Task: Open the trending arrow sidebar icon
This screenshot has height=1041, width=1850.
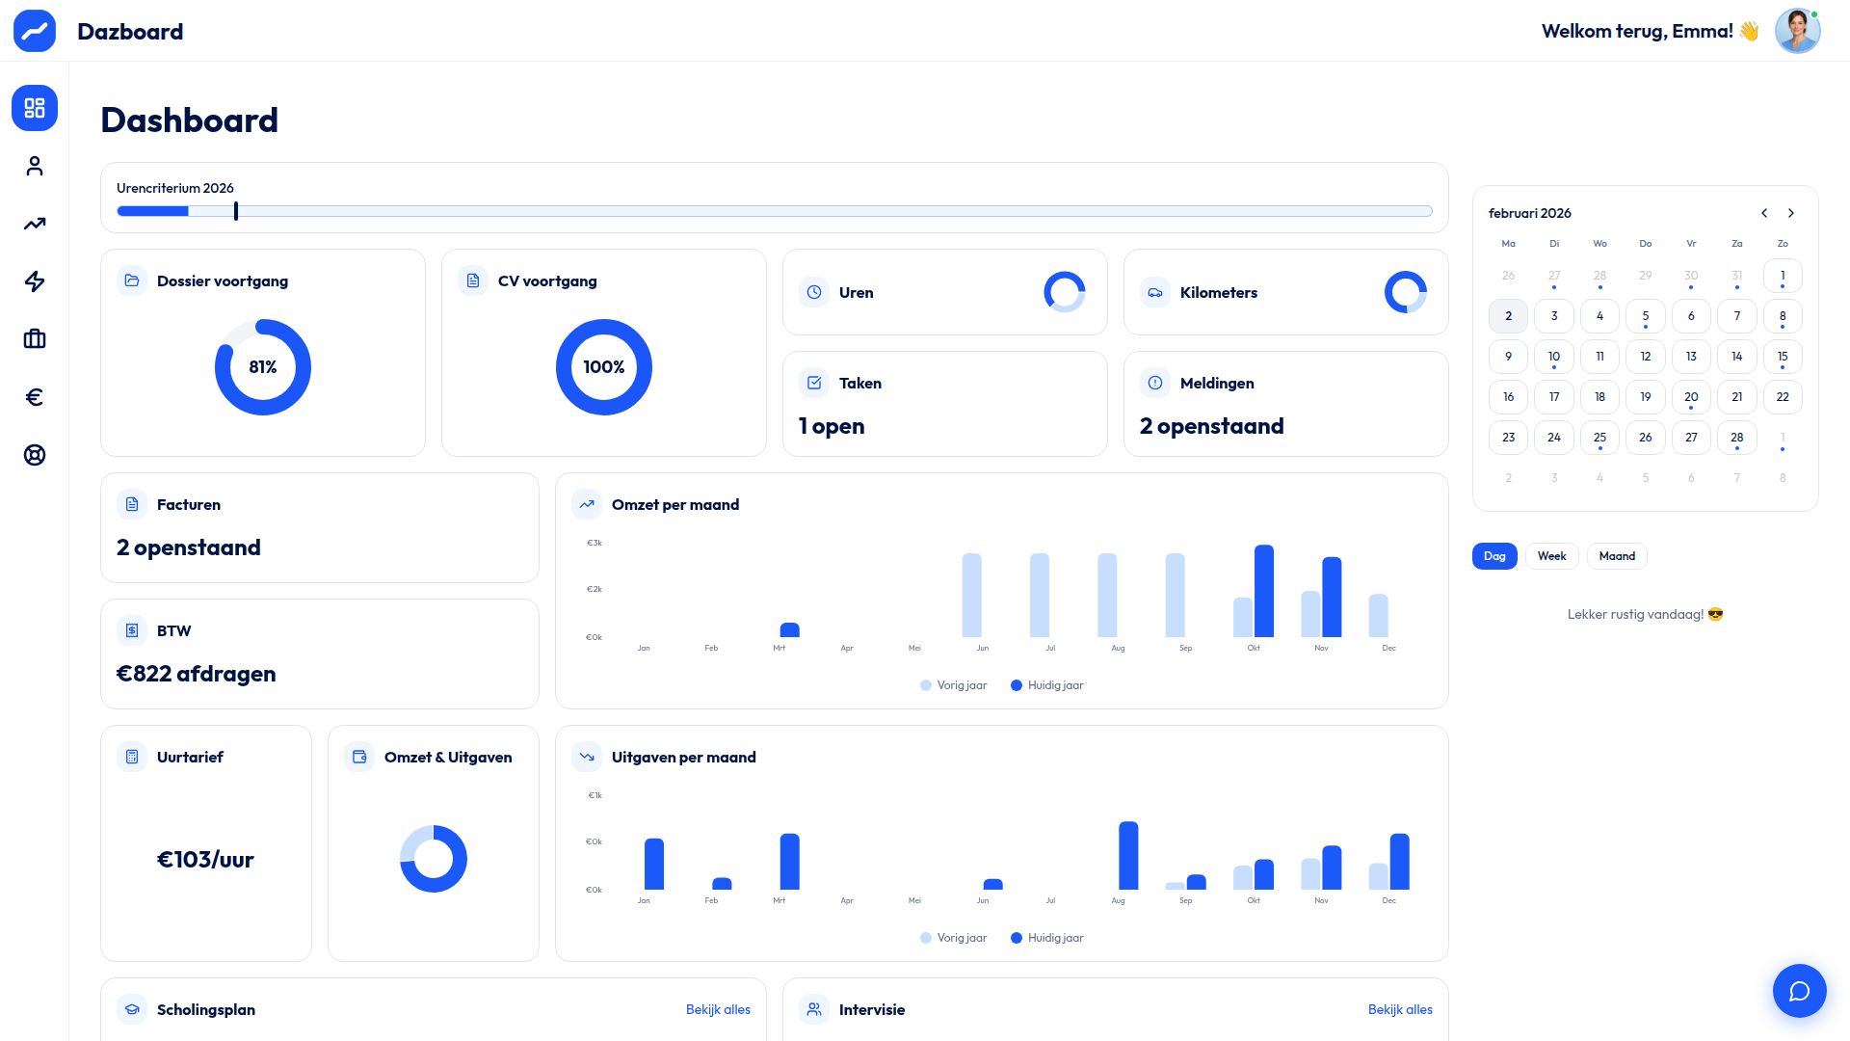Action: pos(35,224)
